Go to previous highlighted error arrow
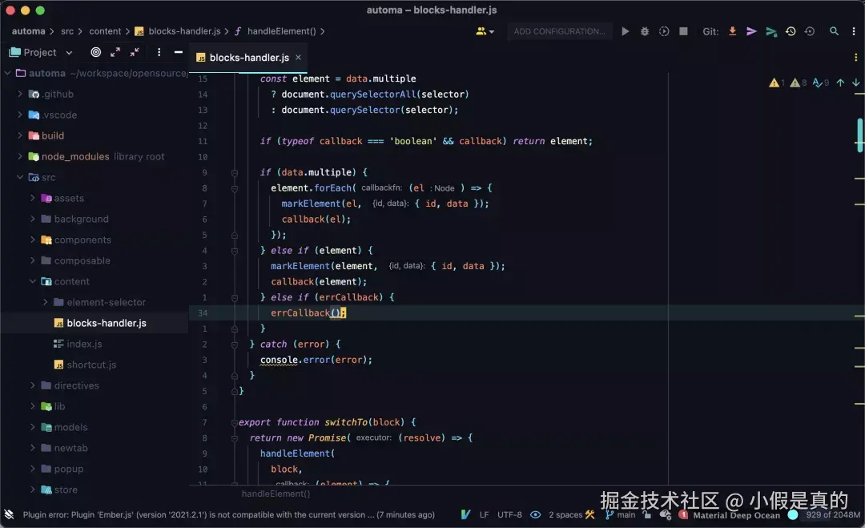Image resolution: width=865 pixels, height=528 pixels. (x=840, y=83)
